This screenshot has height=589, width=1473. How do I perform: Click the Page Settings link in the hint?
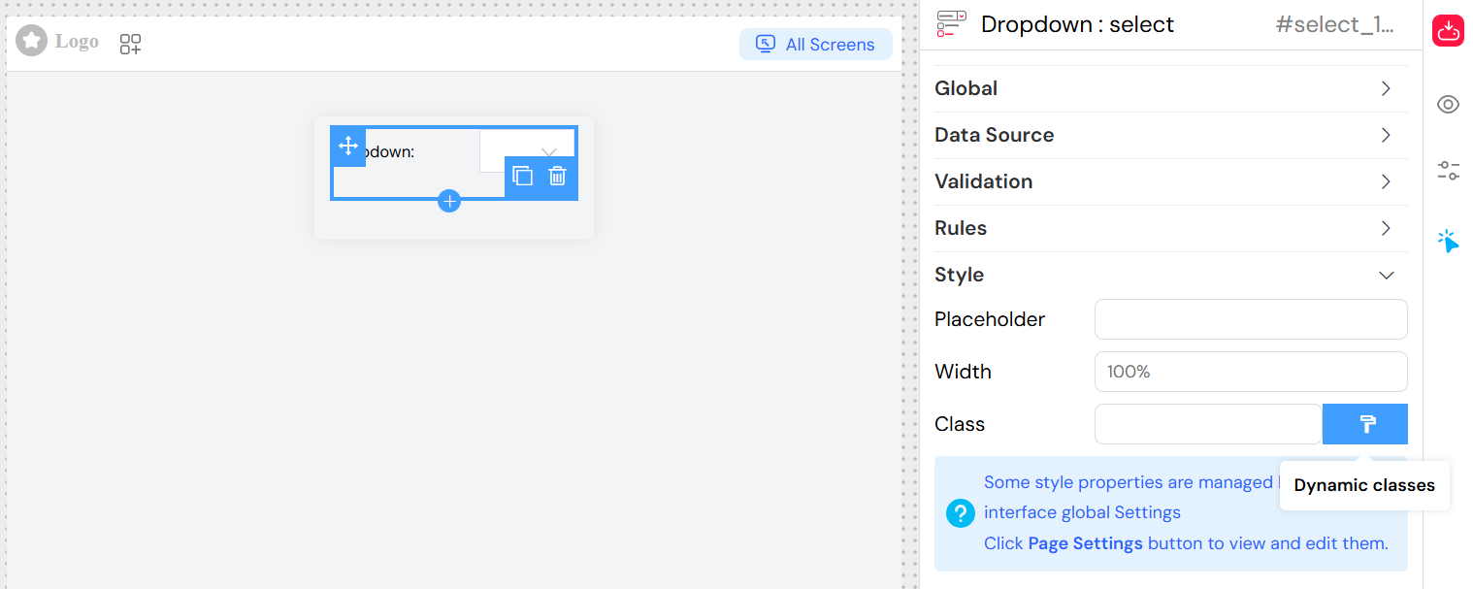coord(1085,543)
